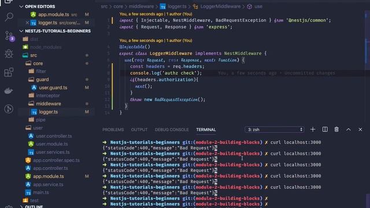Switch to the PROBLEMS tab
Screen dimensions: 370x208
(x=113, y=129)
